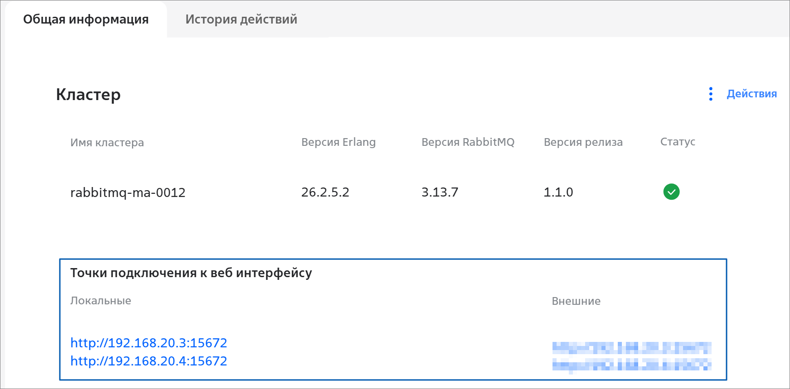Click the Имя кластера column header

pos(107,143)
